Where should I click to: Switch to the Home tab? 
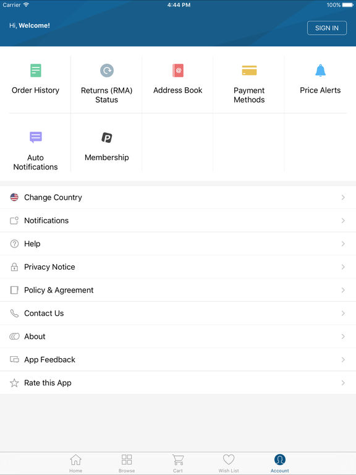pos(75,463)
